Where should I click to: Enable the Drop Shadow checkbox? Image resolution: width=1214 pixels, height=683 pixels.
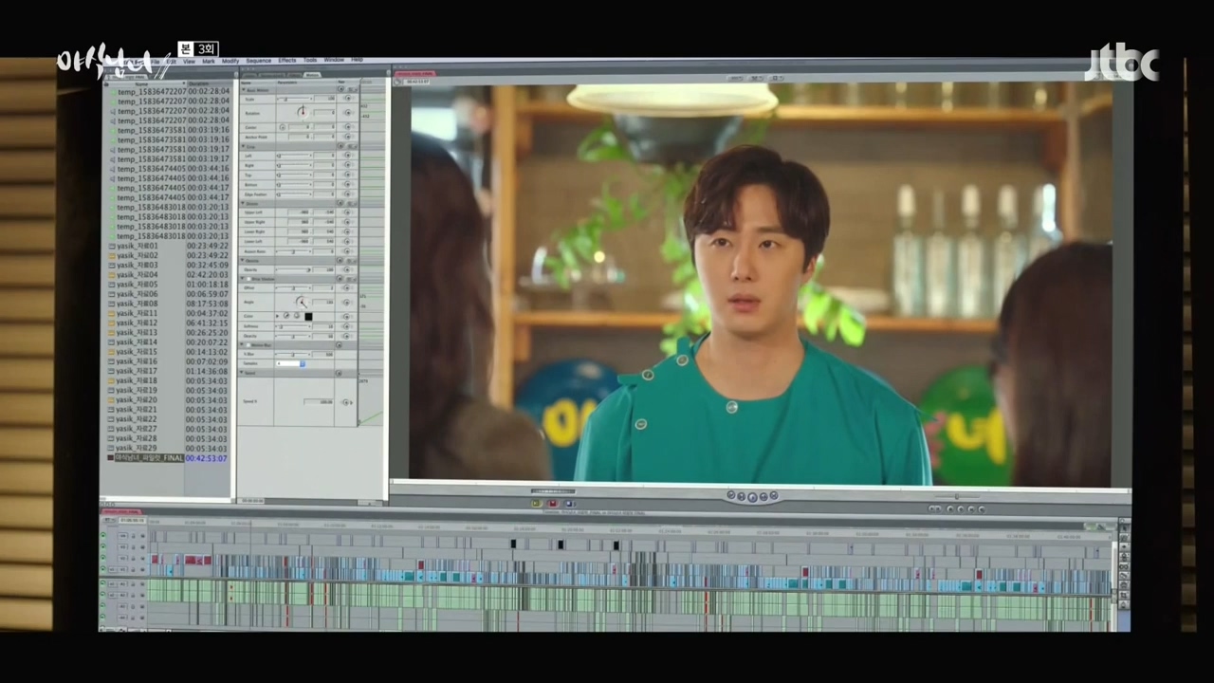click(x=247, y=279)
